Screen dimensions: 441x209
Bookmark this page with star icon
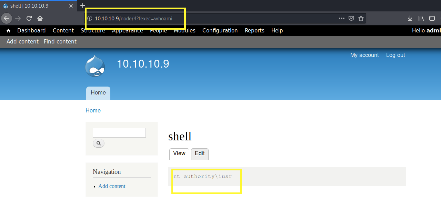point(361,18)
